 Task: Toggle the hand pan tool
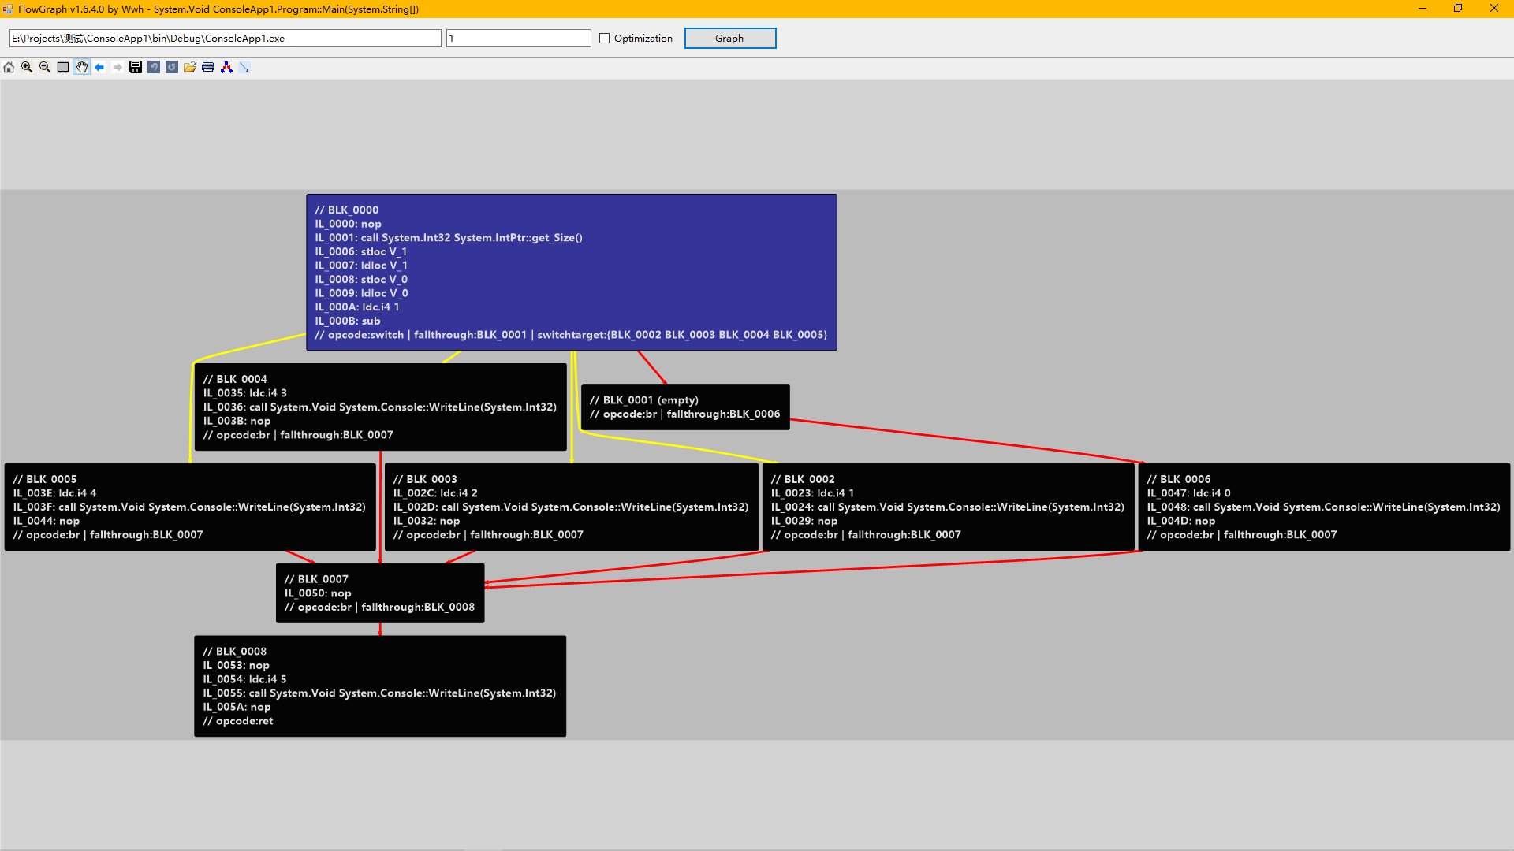point(82,68)
